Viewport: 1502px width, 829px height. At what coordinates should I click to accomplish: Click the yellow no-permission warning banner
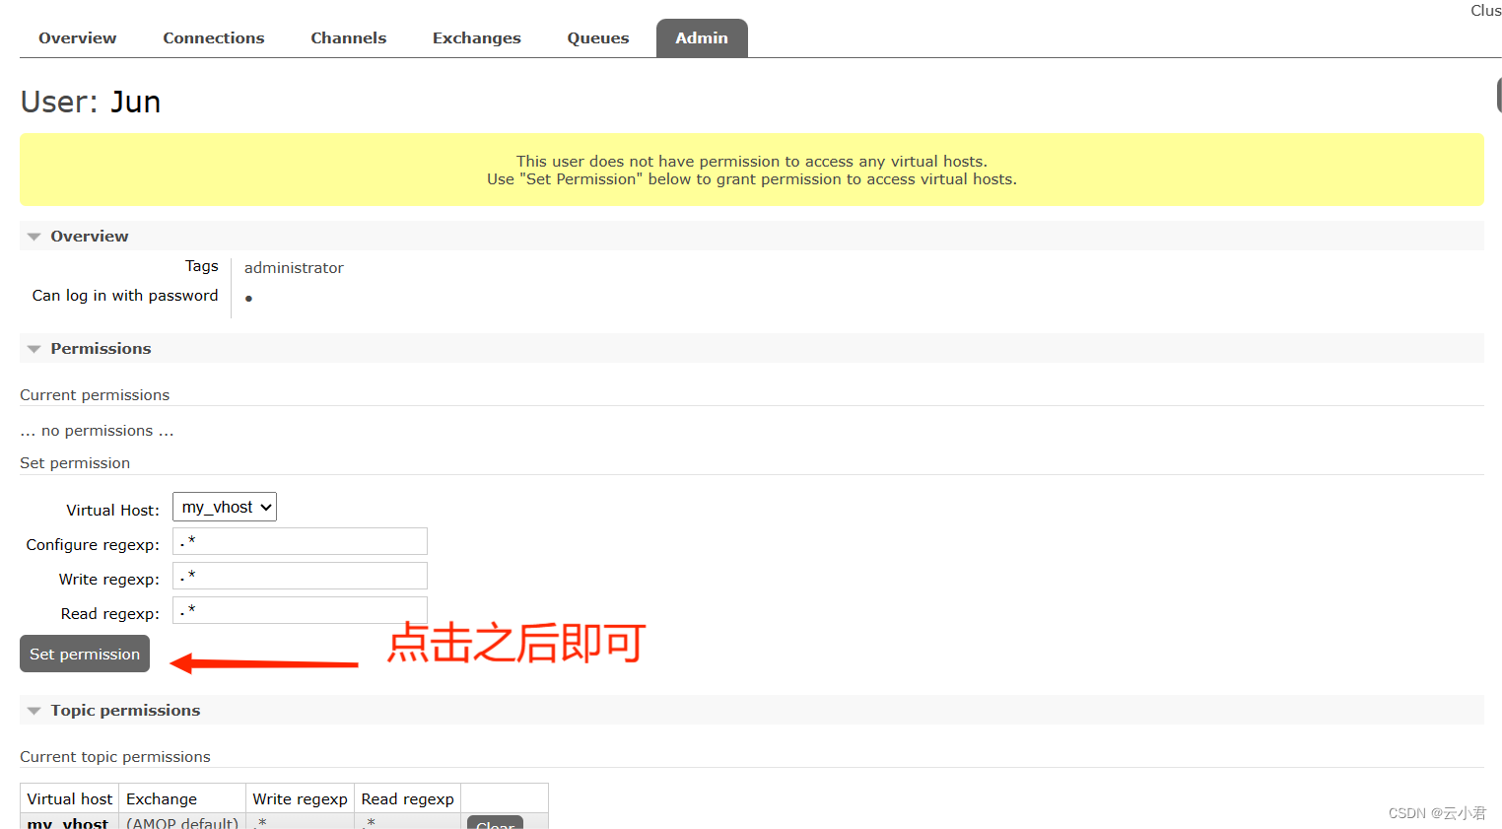tap(751, 170)
